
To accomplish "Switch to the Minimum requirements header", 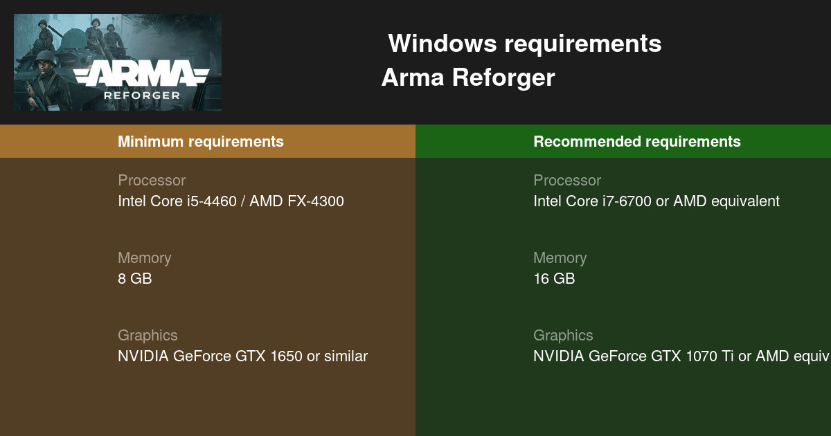I will [x=200, y=141].
